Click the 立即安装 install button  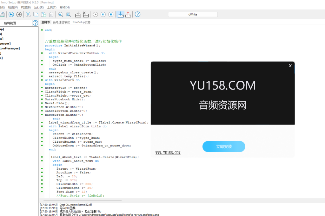(224, 146)
